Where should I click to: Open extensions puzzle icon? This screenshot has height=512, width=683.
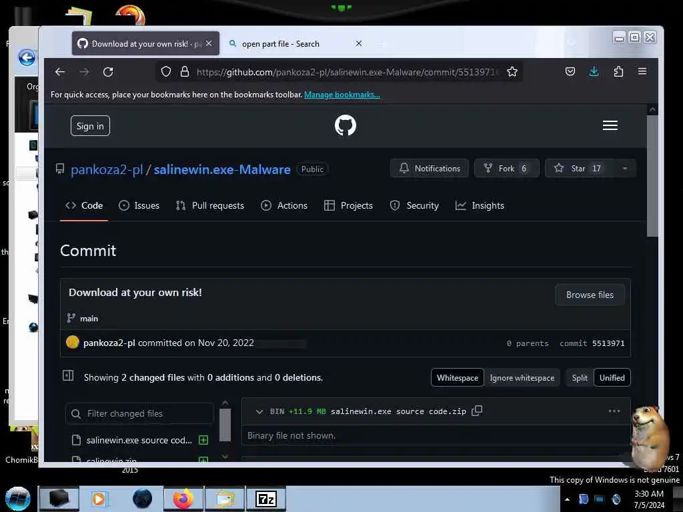(x=618, y=71)
